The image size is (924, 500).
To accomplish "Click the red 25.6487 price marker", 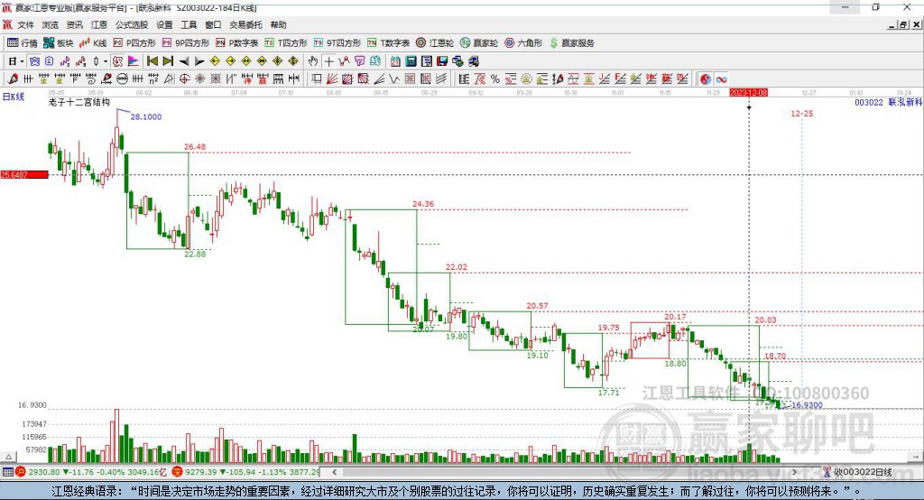I will click(24, 174).
